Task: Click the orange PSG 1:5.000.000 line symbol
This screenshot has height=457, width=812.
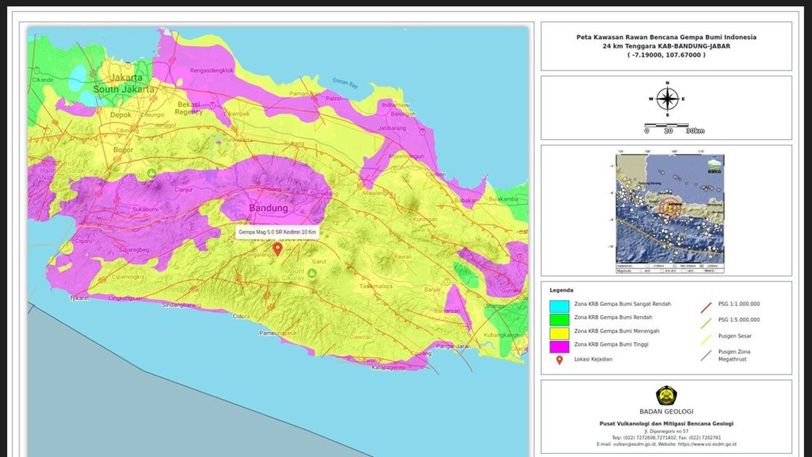Action: coord(705,319)
